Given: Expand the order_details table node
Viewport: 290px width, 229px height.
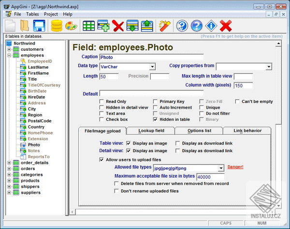Looking at the screenshot, I should pyautogui.click(x=9, y=163).
